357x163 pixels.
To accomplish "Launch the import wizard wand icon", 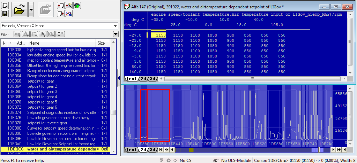I will (69, 6).
